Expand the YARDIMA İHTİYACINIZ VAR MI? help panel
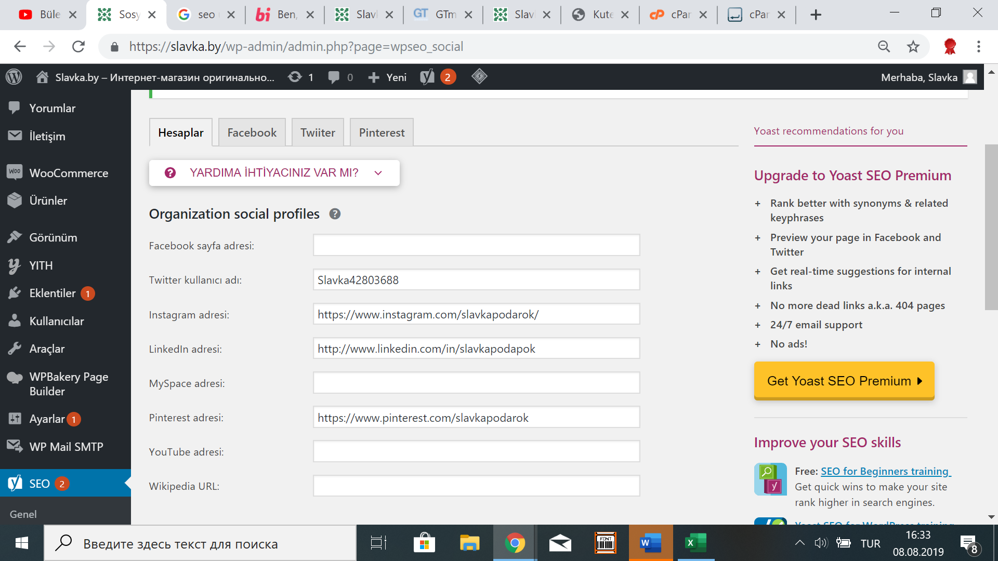The image size is (998, 561). click(274, 173)
